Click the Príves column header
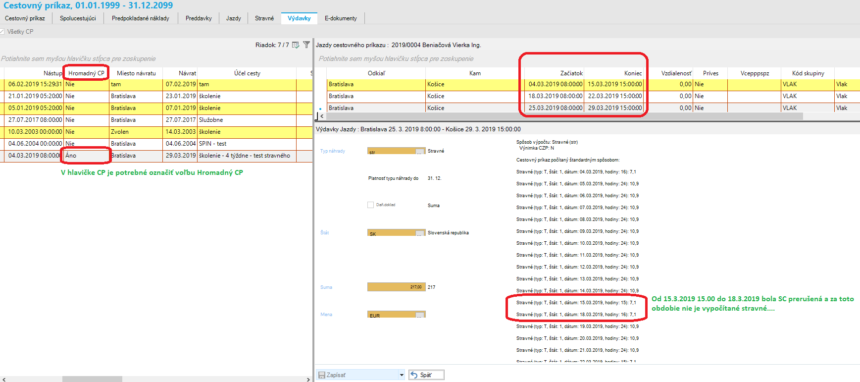The height and width of the screenshot is (382, 860). click(710, 73)
